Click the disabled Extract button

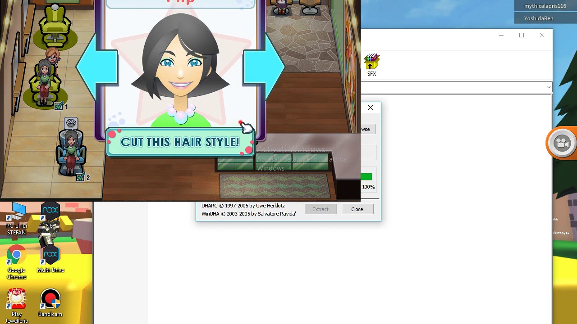(x=321, y=209)
